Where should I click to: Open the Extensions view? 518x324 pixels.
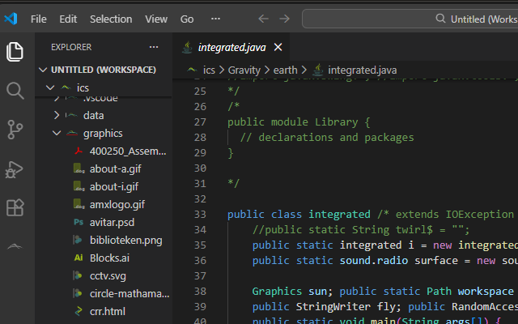(x=15, y=207)
